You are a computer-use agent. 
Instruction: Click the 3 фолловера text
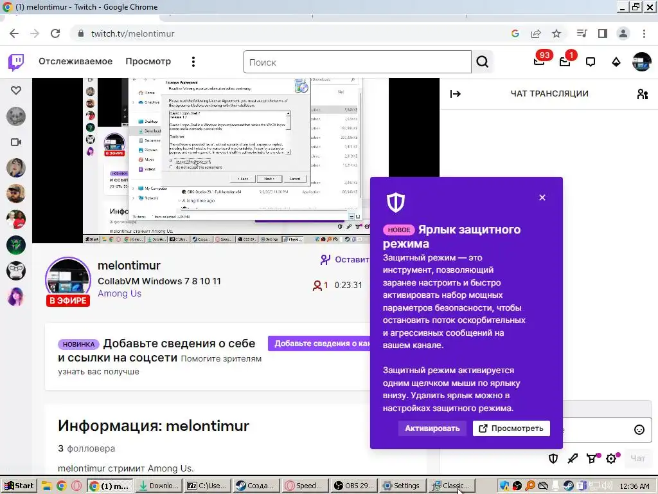[87, 448]
